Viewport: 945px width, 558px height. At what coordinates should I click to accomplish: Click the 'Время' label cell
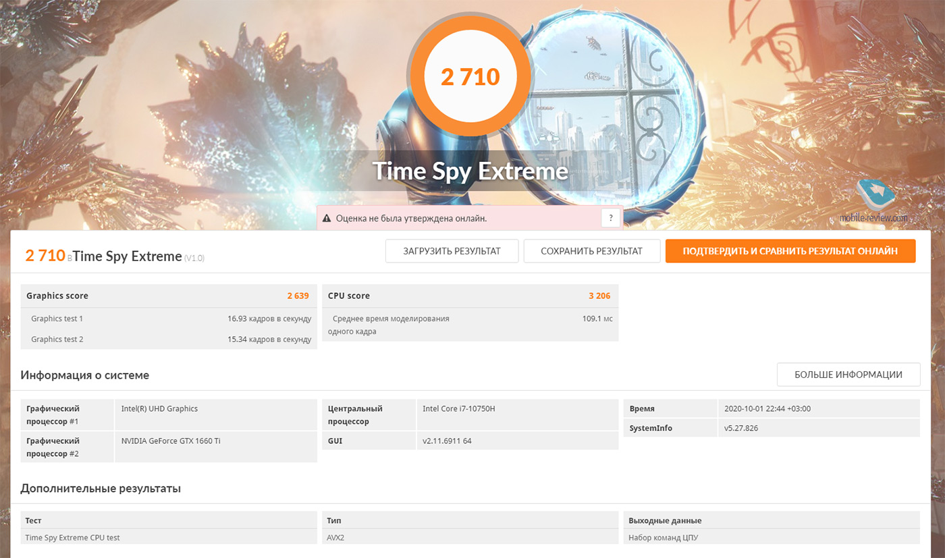671,408
